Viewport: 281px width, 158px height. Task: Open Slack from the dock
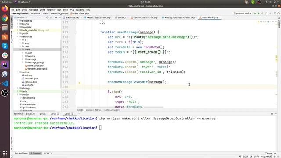pos(5,55)
